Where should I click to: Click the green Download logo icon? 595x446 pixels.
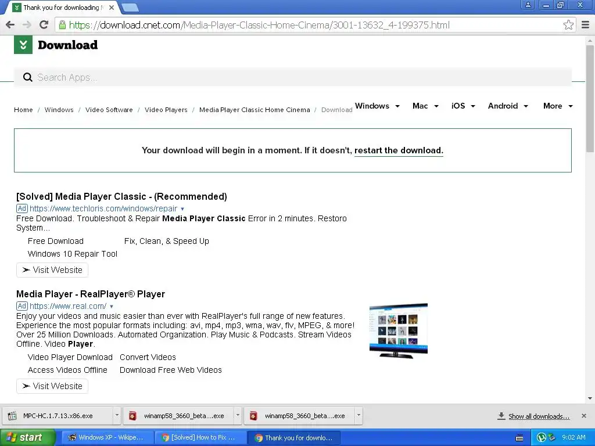click(23, 45)
